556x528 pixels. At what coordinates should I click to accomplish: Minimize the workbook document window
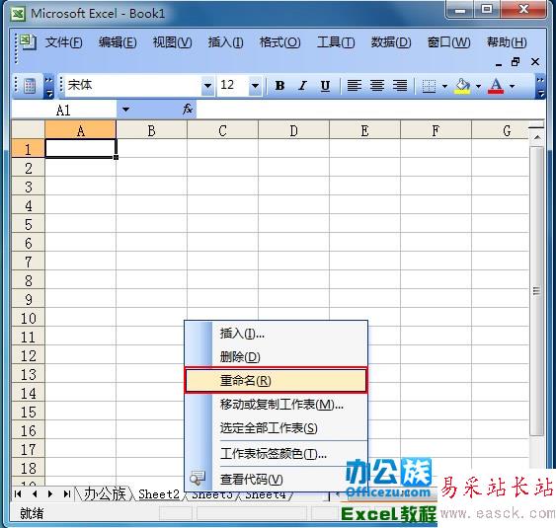pos(499,65)
